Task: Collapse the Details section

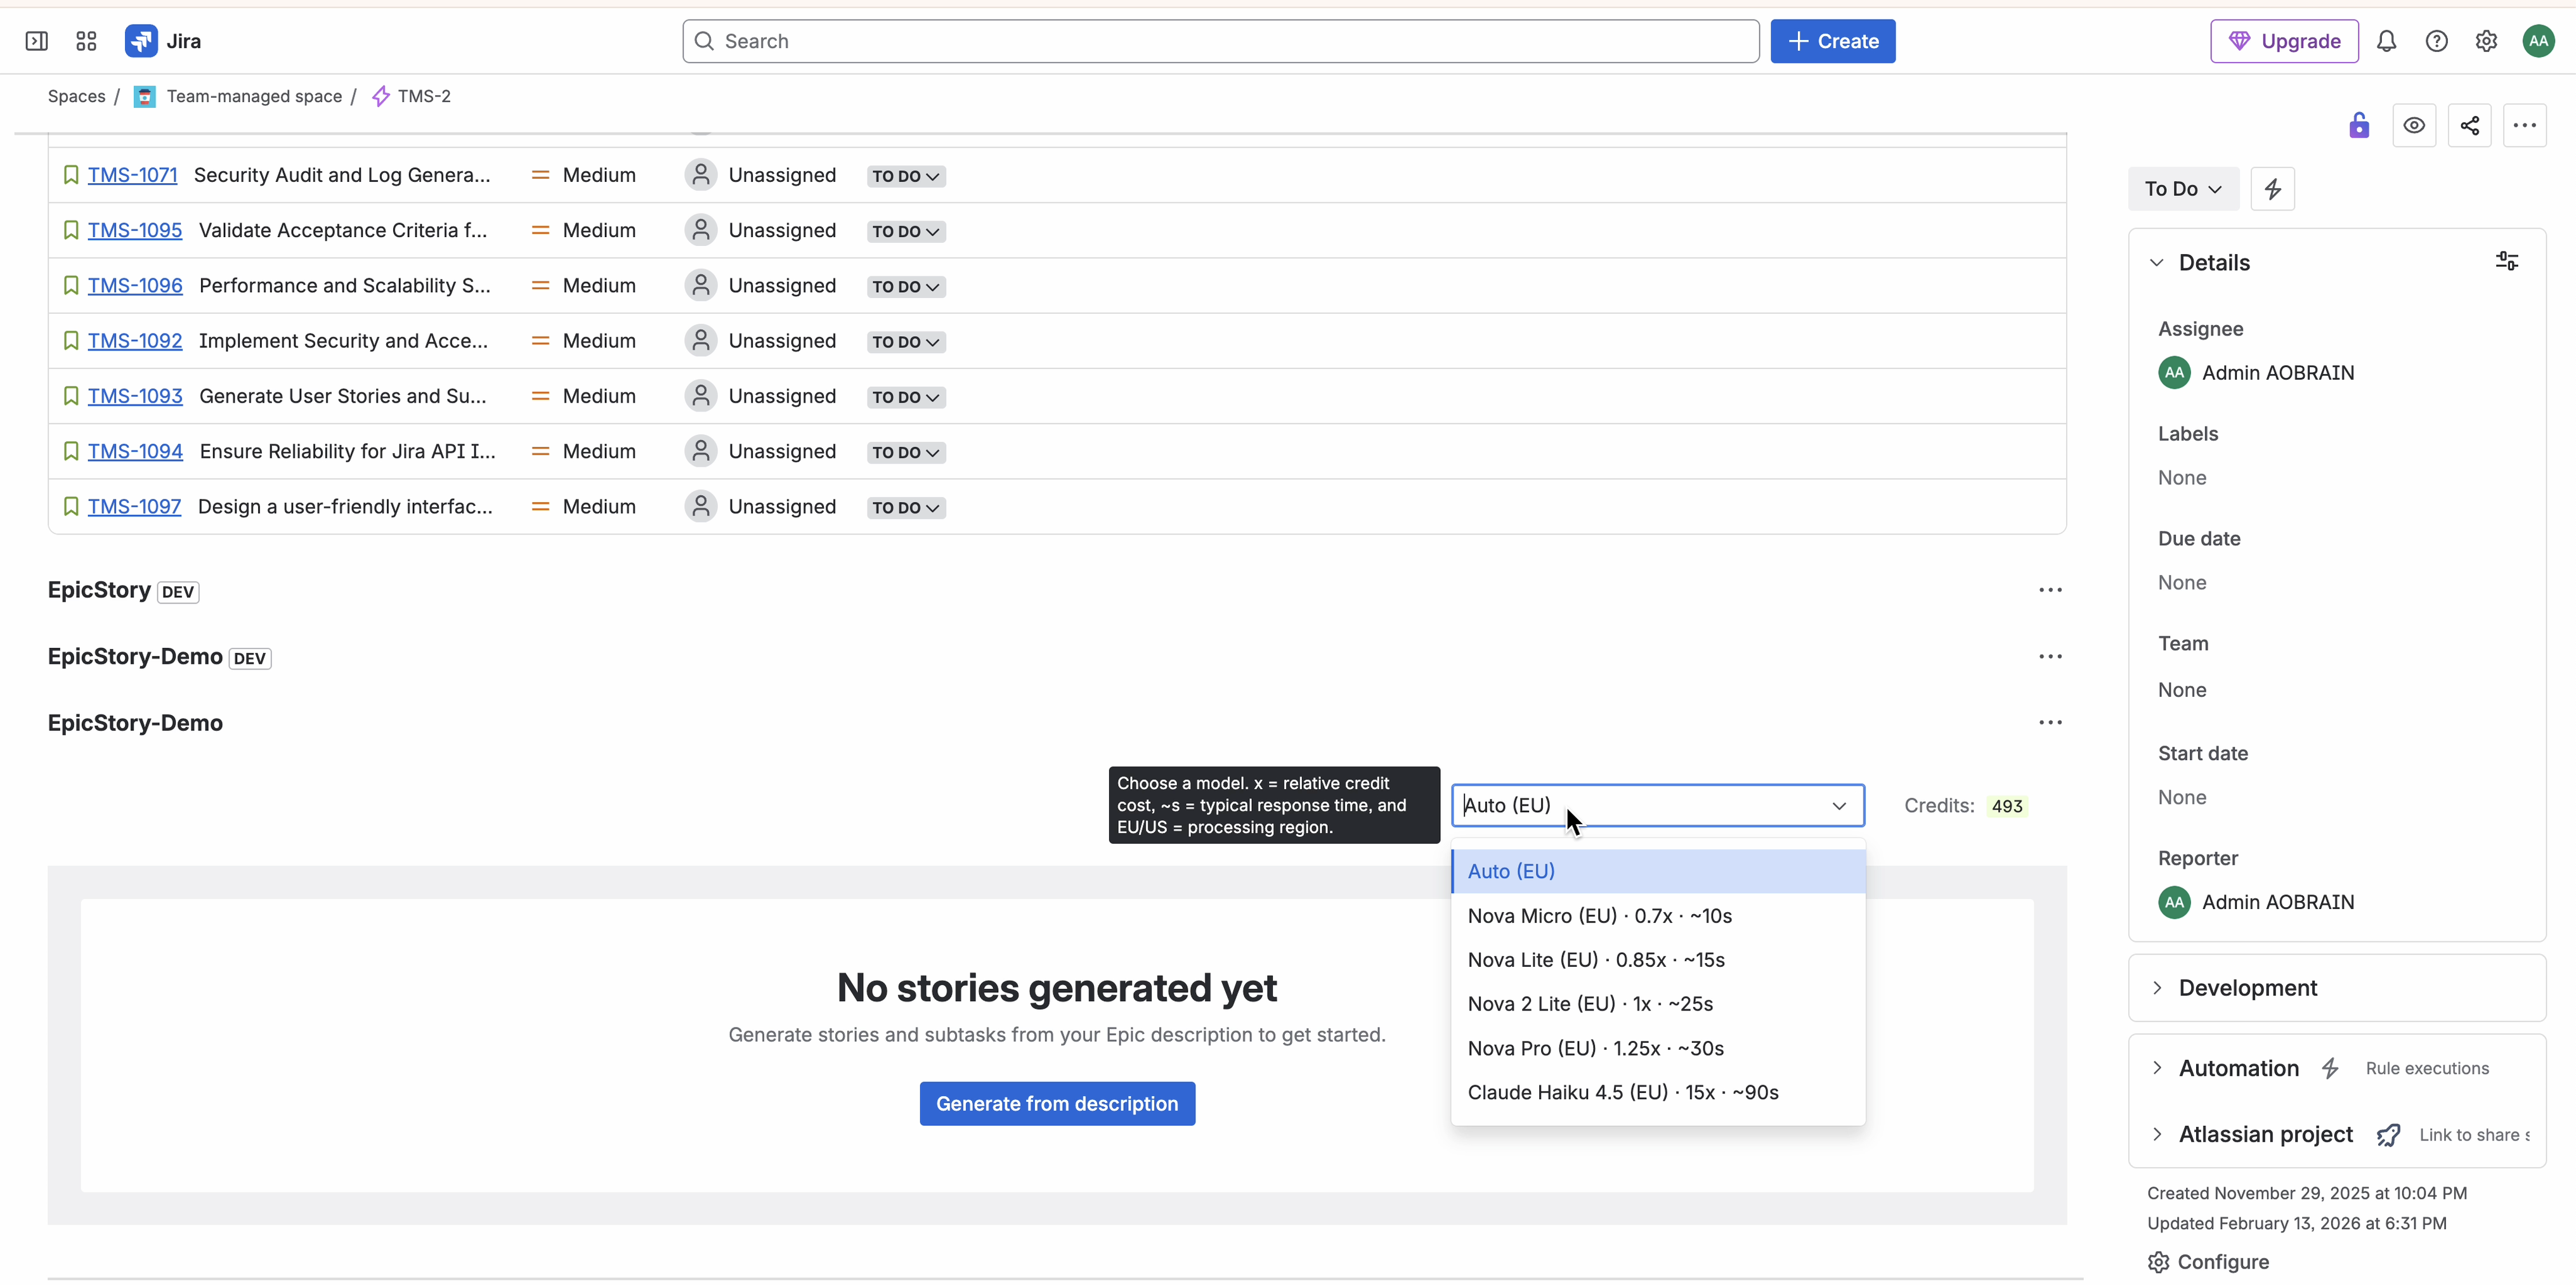Action: pyautogui.click(x=2157, y=263)
